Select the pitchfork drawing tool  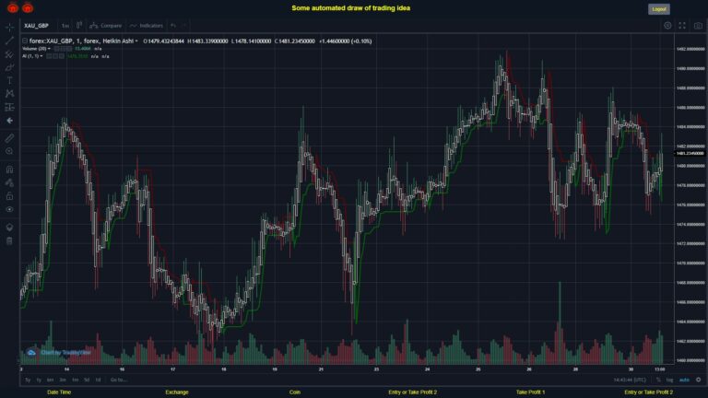coord(9,54)
